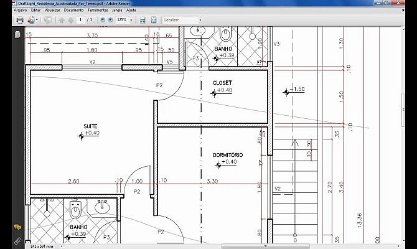Open the Arquivo menu
The height and width of the screenshot is (249, 417).
coord(20,10)
